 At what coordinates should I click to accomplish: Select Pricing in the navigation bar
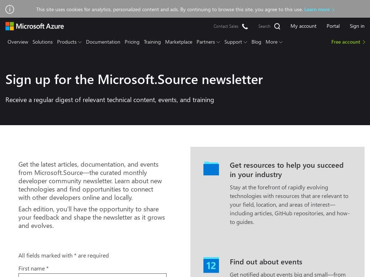point(132,42)
